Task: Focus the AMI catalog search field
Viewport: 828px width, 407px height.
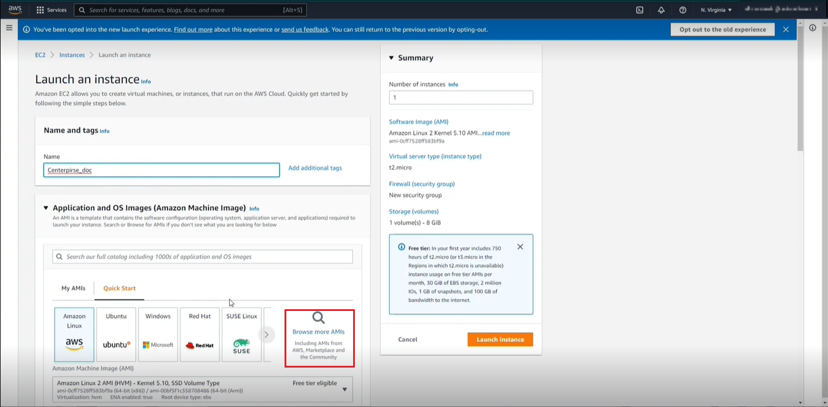Action: coord(203,257)
